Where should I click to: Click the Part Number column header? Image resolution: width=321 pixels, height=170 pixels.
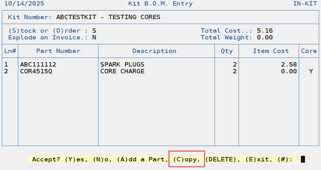click(x=58, y=51)
